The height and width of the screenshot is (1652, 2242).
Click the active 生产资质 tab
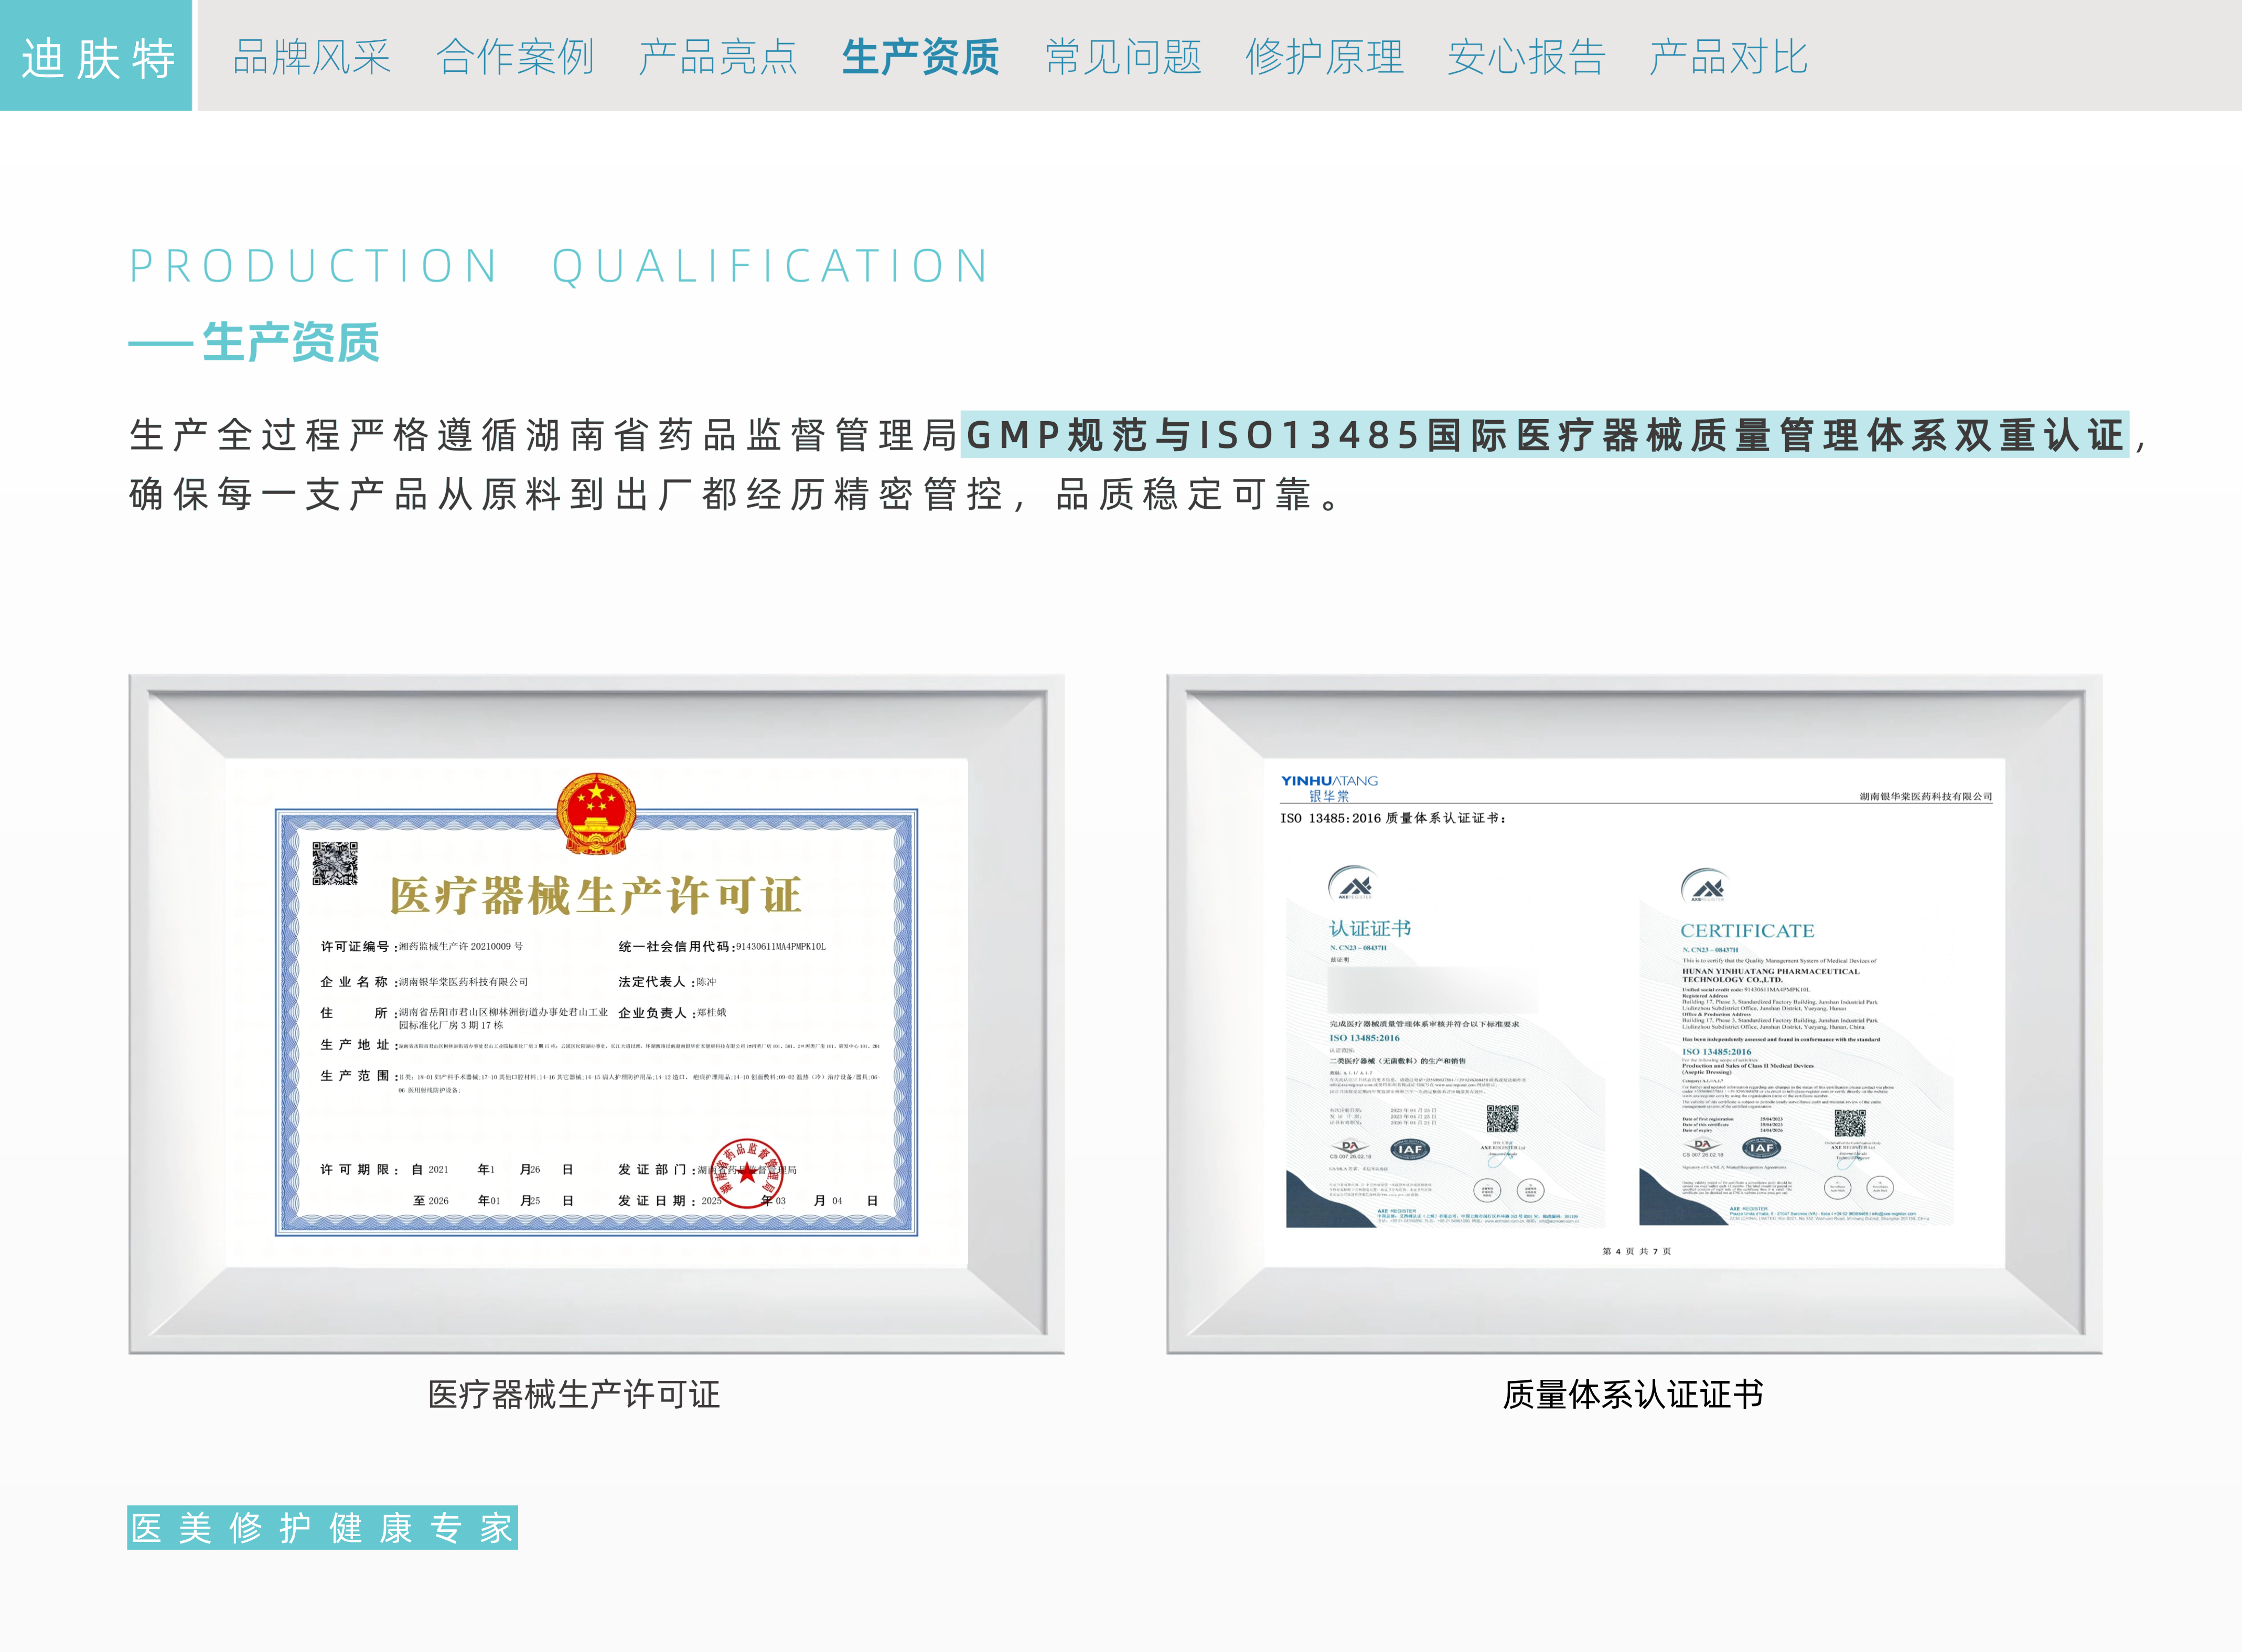(x=920, y=57)
